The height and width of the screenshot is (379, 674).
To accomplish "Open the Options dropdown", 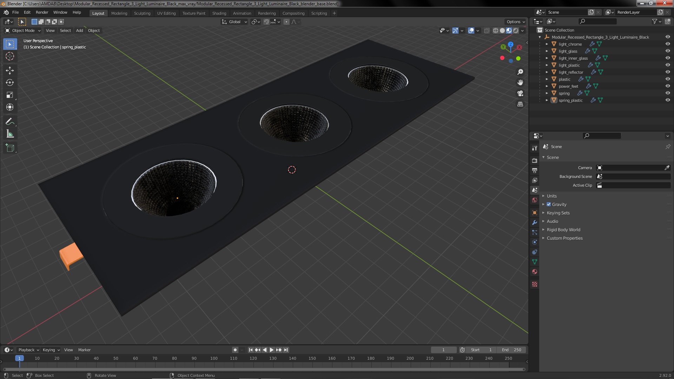I will tap(516, 22).
